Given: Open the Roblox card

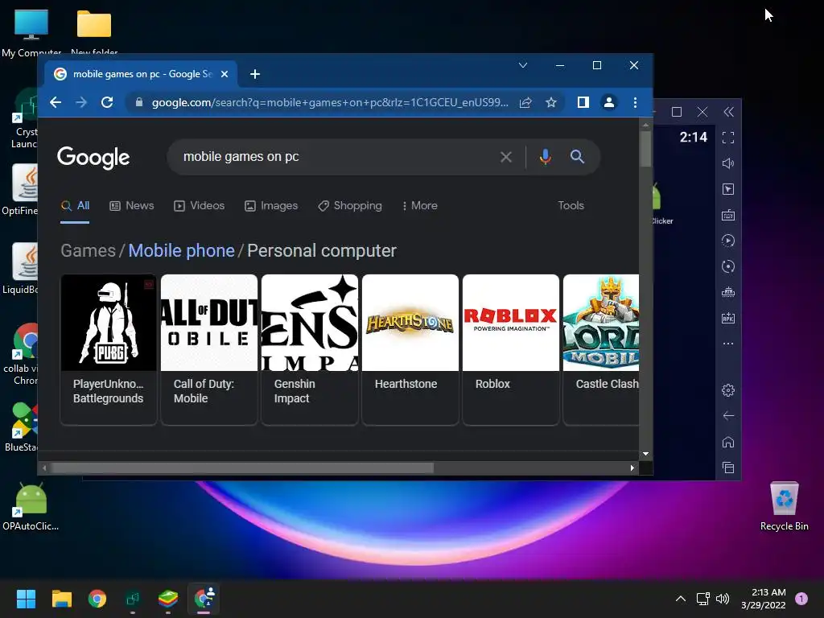Looking at the screenshot, I should pyautogui.click(x=511, y=349).
